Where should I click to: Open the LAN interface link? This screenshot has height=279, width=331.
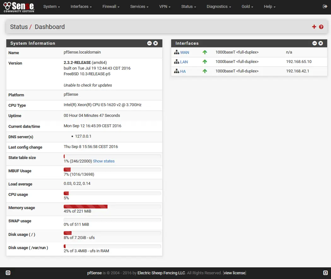[184, 62]
